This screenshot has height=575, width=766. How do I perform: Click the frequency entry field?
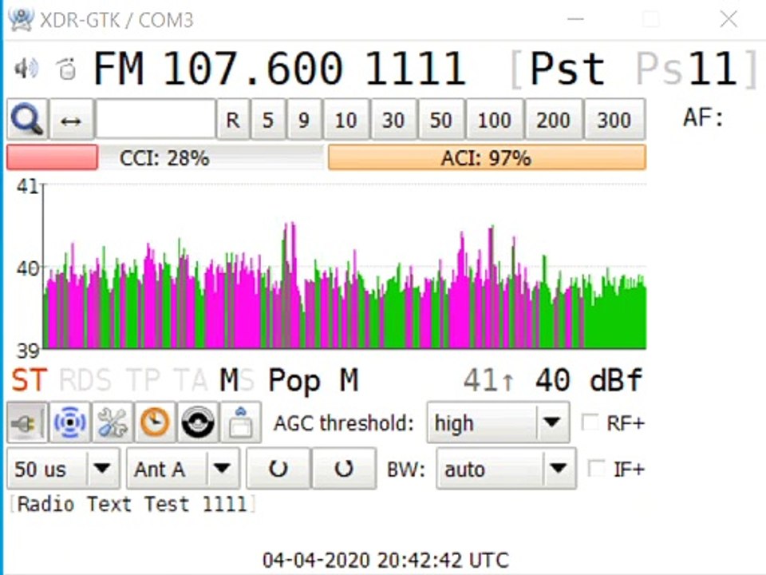click(156, 119)
